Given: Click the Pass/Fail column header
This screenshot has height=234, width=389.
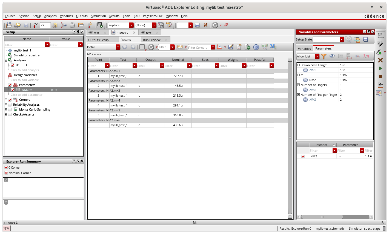Looking at the screenshot, I should coord(260,60).
